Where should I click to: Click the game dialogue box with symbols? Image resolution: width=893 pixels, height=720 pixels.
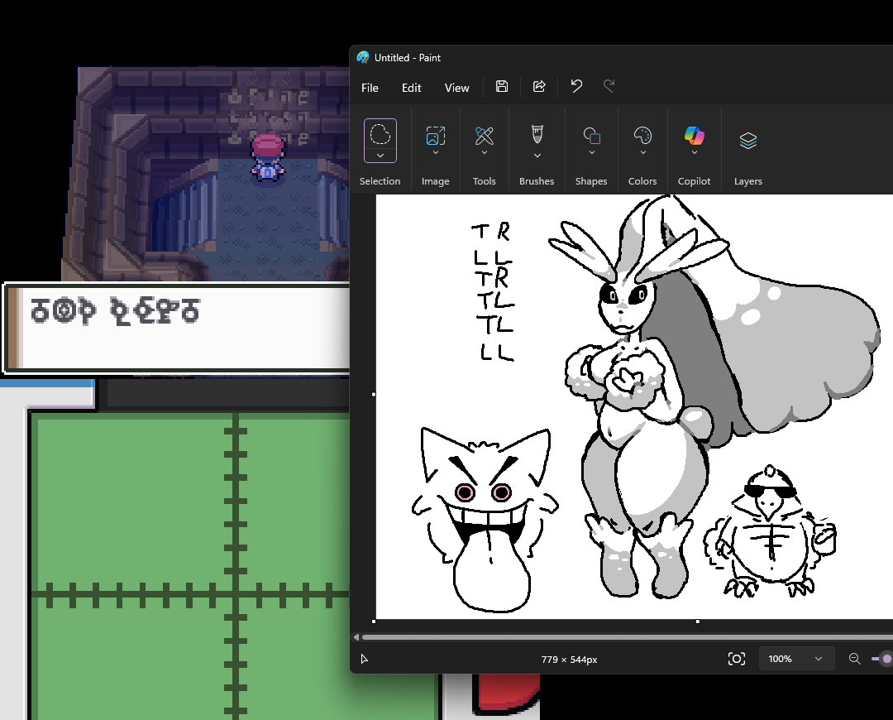(177, 328)
